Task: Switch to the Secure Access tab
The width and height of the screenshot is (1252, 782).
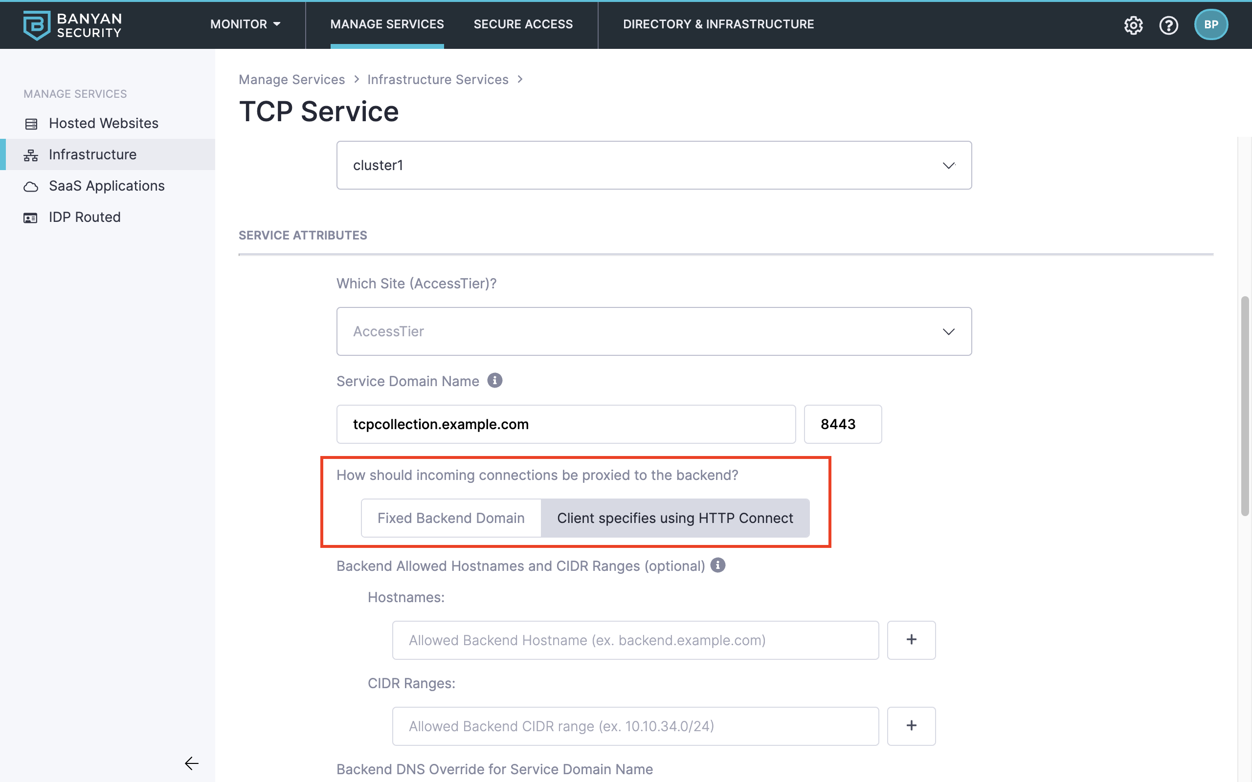Action: point(523,24)
